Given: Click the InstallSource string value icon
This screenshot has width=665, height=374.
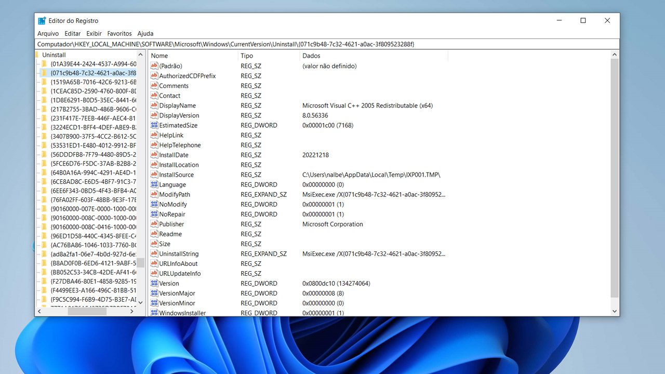Looking at the screenshot, I should tap(154, 175).
